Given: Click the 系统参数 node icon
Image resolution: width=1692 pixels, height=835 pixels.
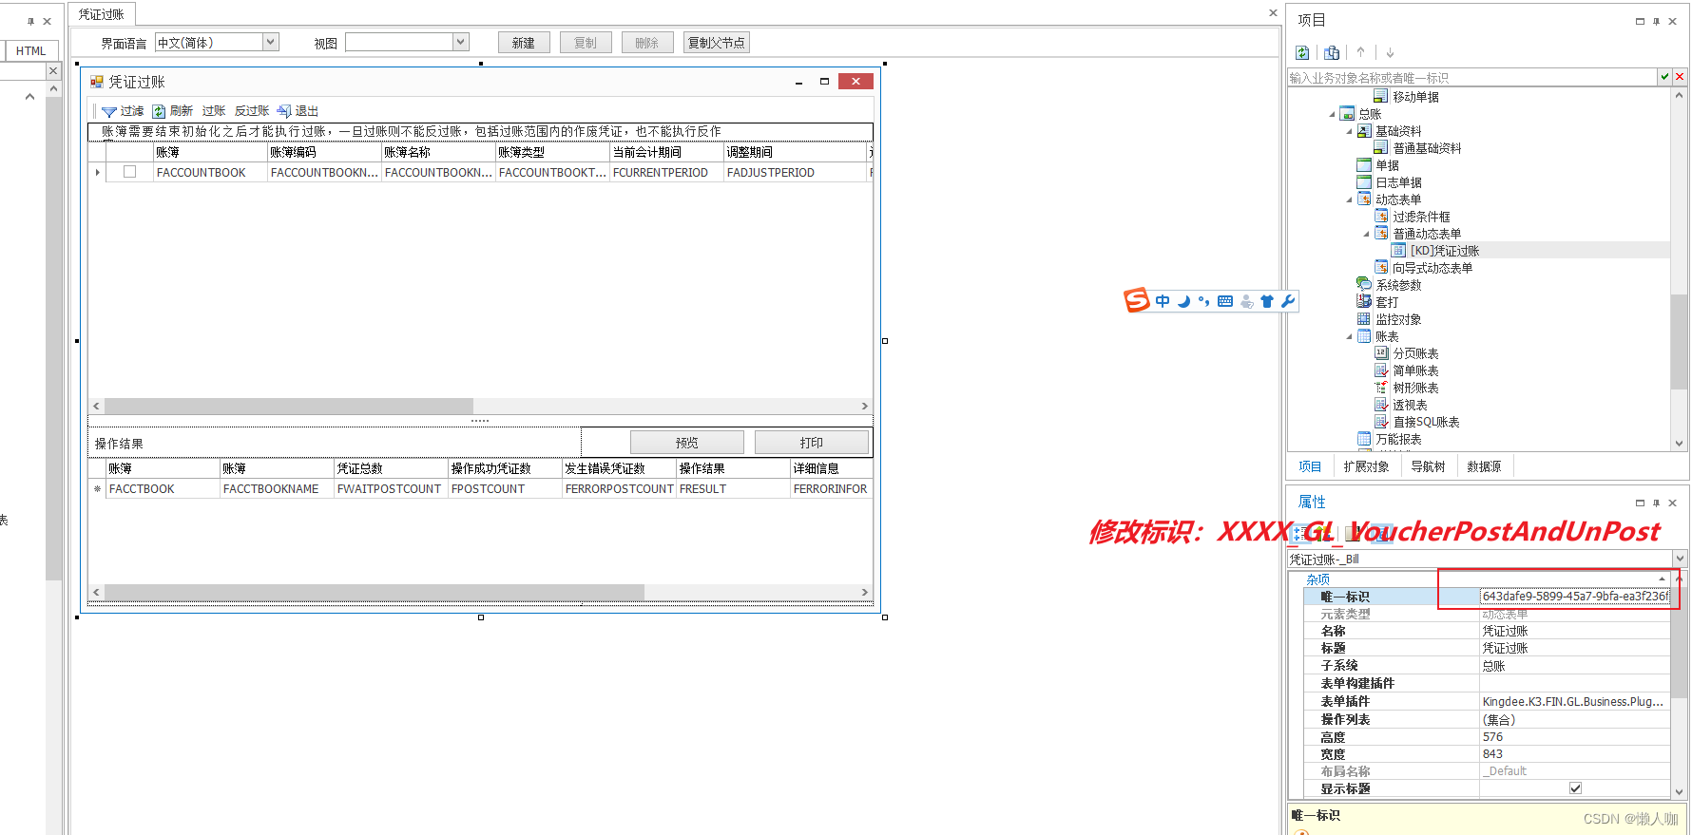Looking at the screenshot, I should pyautogui.click(x=1364, y=284).
